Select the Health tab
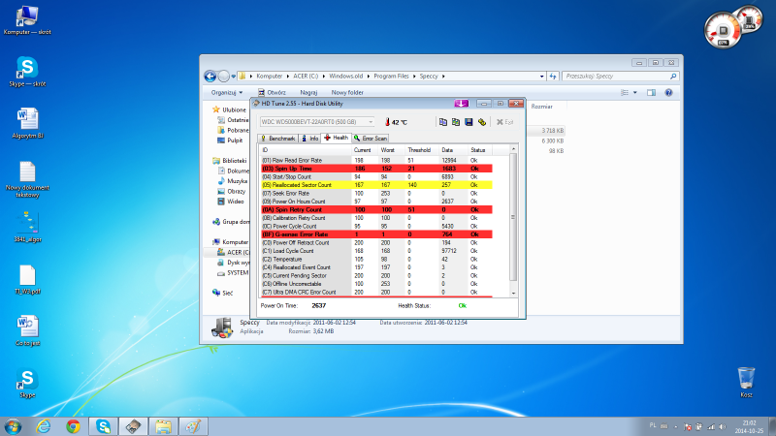 (x=337, y=138)
